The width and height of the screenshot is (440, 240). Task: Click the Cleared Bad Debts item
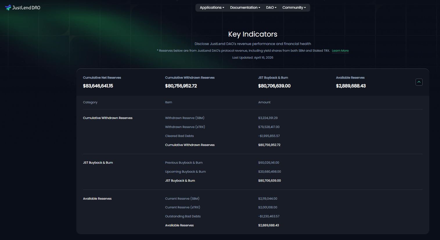click(x=179, y=136)
